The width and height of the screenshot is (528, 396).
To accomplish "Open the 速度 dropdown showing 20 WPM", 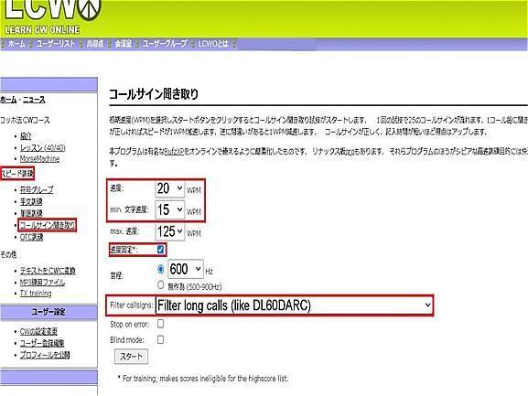I will [169, 188].
